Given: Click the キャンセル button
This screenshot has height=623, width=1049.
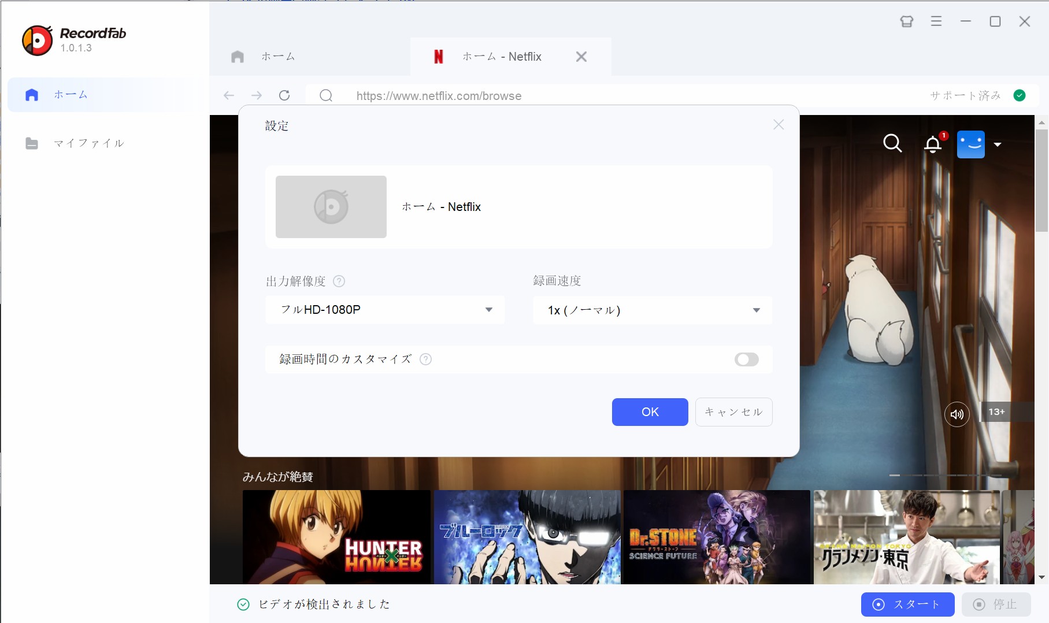Looking at the screenshot, I should (734, 412).
